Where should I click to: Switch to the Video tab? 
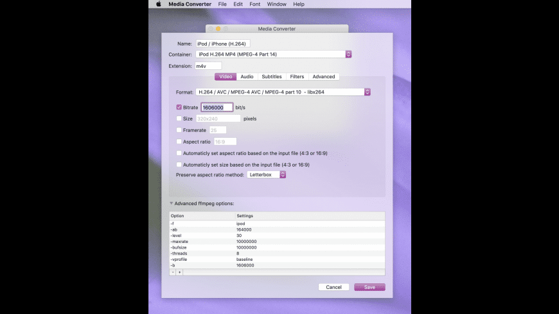click(x=226, y=76)
